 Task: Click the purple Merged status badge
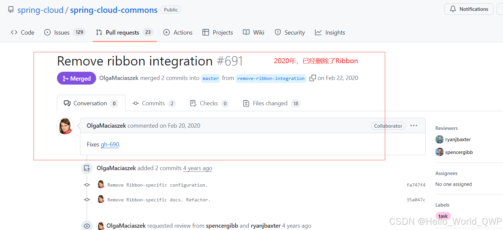pyautogui.click(x=76, y=78)
